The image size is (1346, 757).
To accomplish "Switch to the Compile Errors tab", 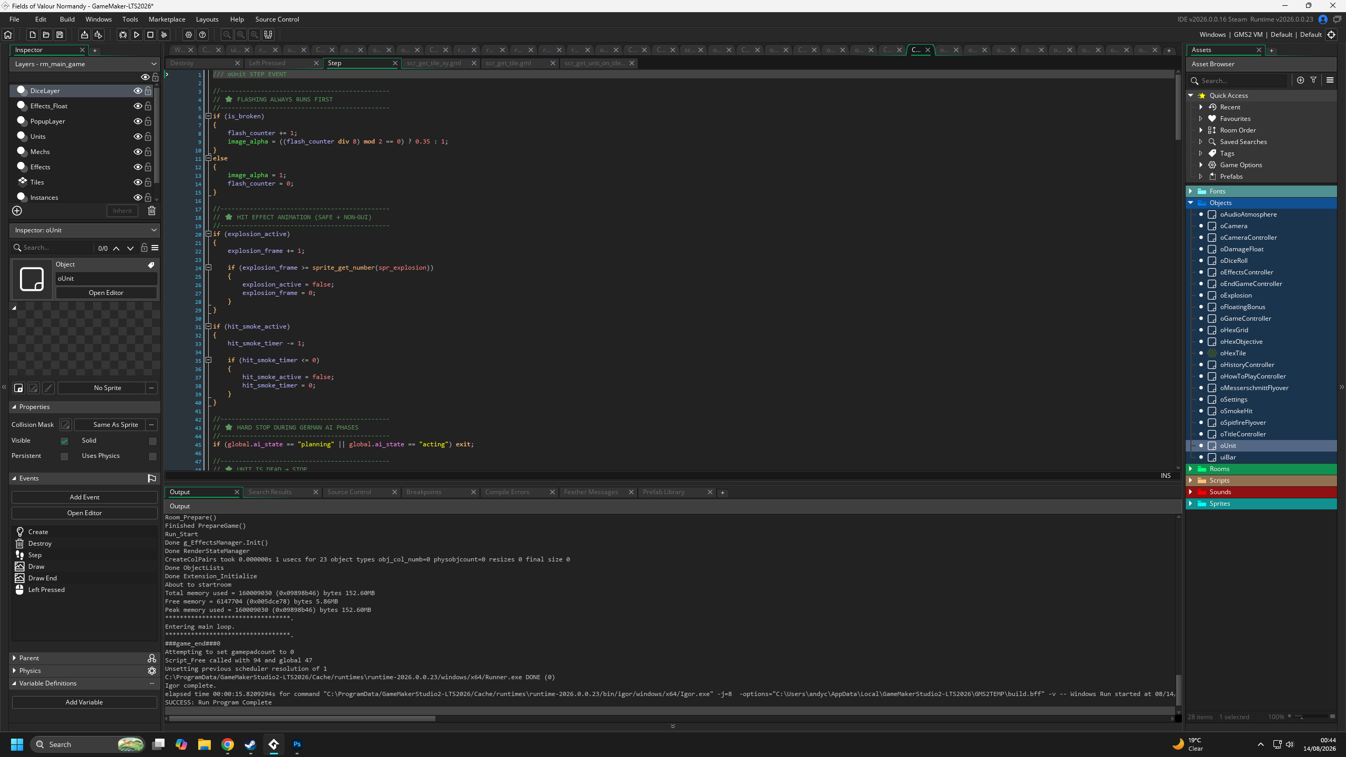I will click(x=507, y=492).
